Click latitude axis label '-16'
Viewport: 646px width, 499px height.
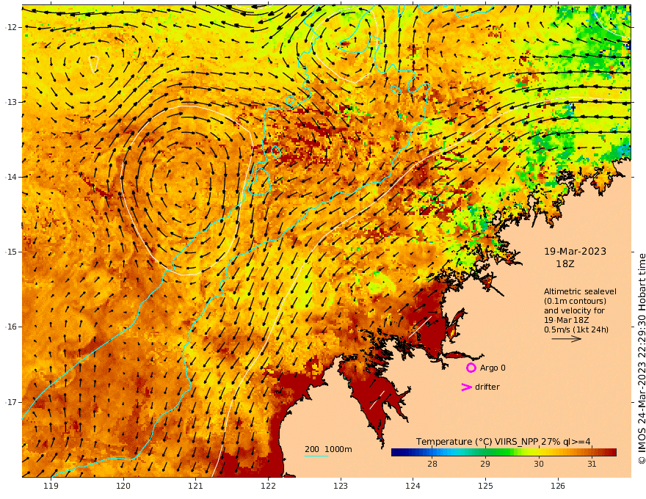pos(11,327)
